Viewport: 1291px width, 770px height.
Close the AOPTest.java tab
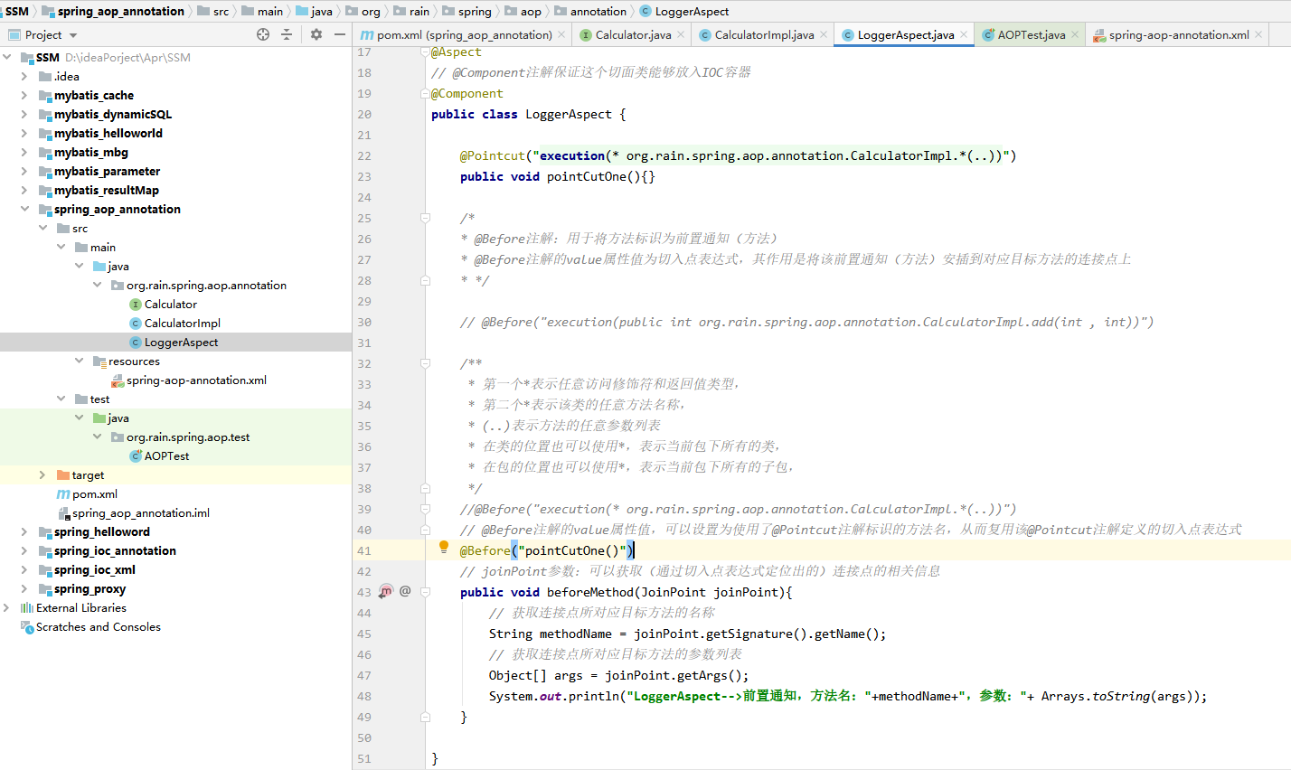click(x=1075, y=34)
